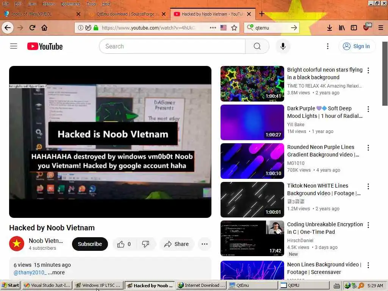The image size is (388, 291).
Task: Open the Firefox hamburger application menu
Action: tap(381, 28)
